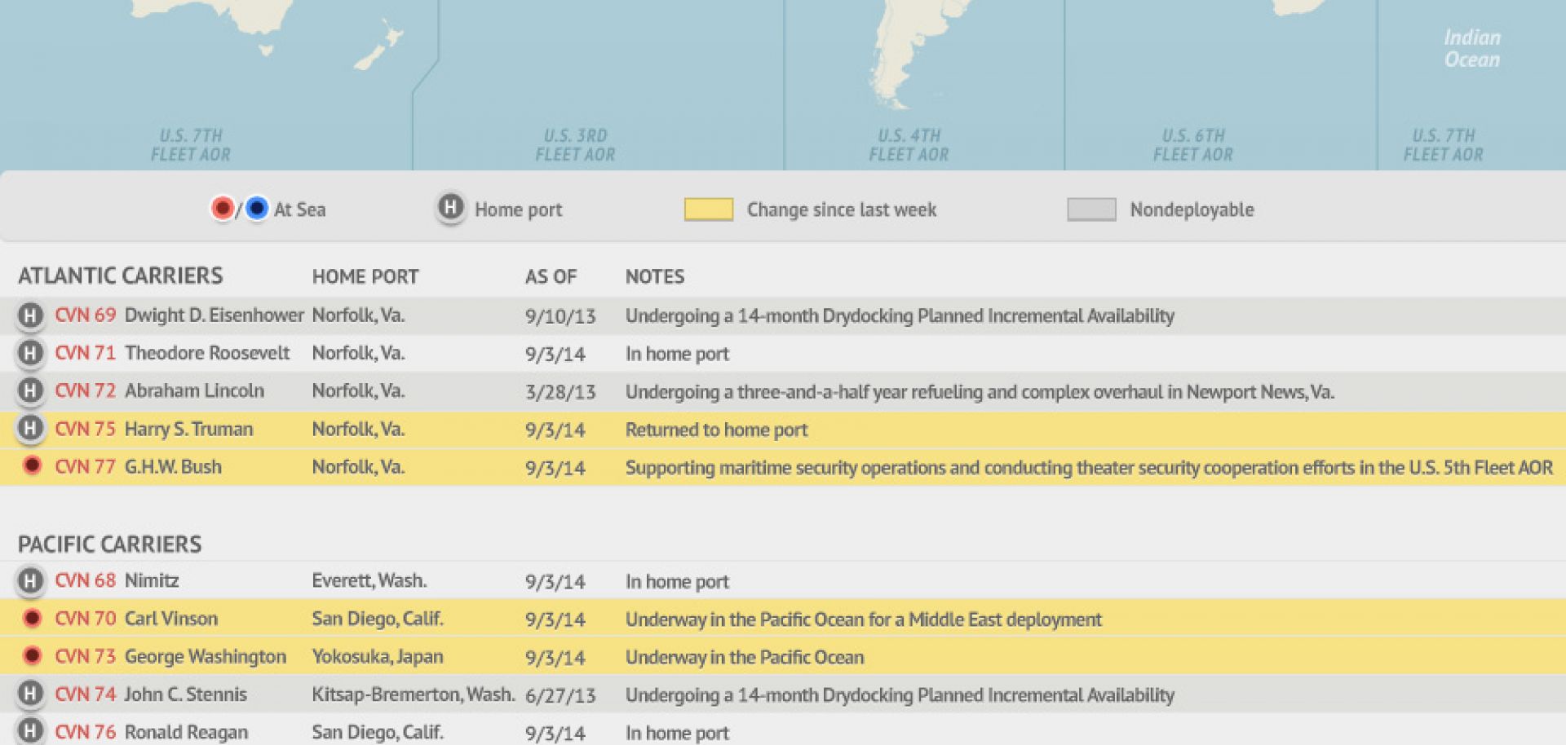Click the H icon for John C. Stennis
The image size is (1566, 745).
click(x=30, y=694)
